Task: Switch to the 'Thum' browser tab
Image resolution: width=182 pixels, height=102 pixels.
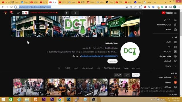Action: 110,2
